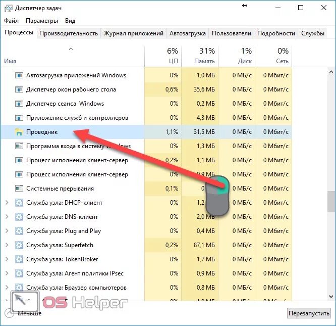Click gear icon of Служба узла: DHCP-клиент
This screenshot has width=336, height=326.
point(19,203)
